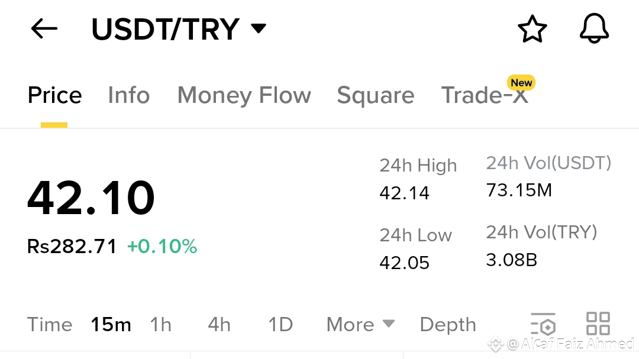
Task: Select the Price tab
Action: click(x=54, y=95)
